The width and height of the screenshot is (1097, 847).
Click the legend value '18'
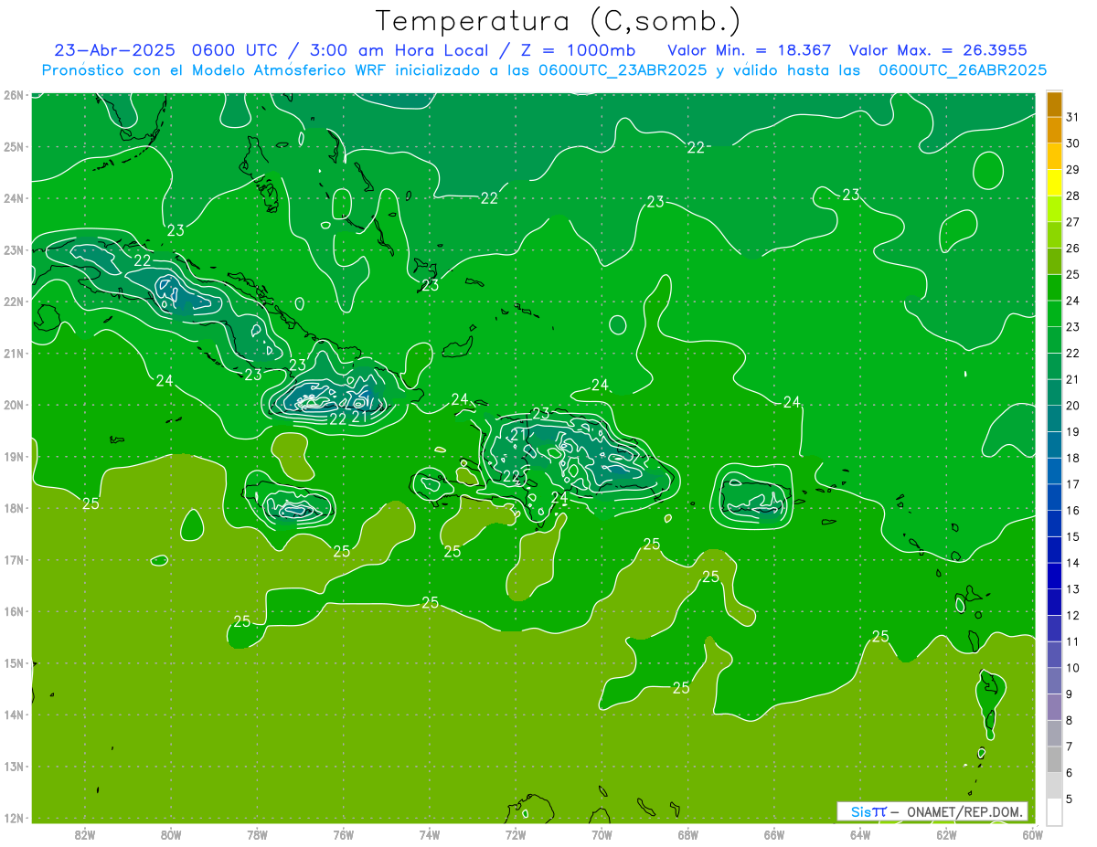point(1073,458)
